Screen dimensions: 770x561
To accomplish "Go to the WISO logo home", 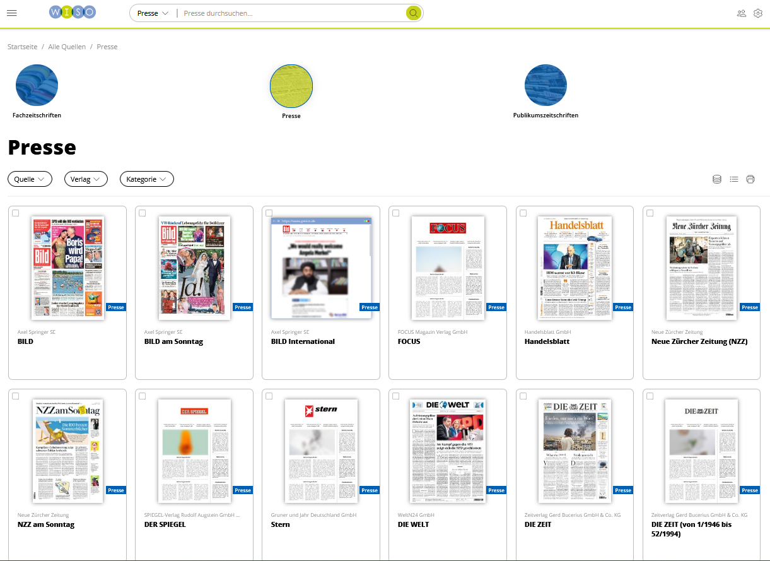I will [73, 13].
